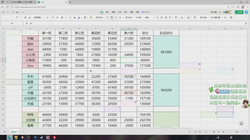This screenshot has height=140, width=250.
Task: Toggle strikethrough formatting
Action: click(74, 17)
